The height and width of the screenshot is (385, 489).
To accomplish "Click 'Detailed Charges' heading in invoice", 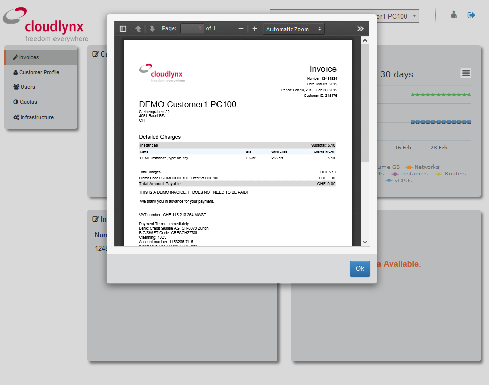I will point(159,137).
